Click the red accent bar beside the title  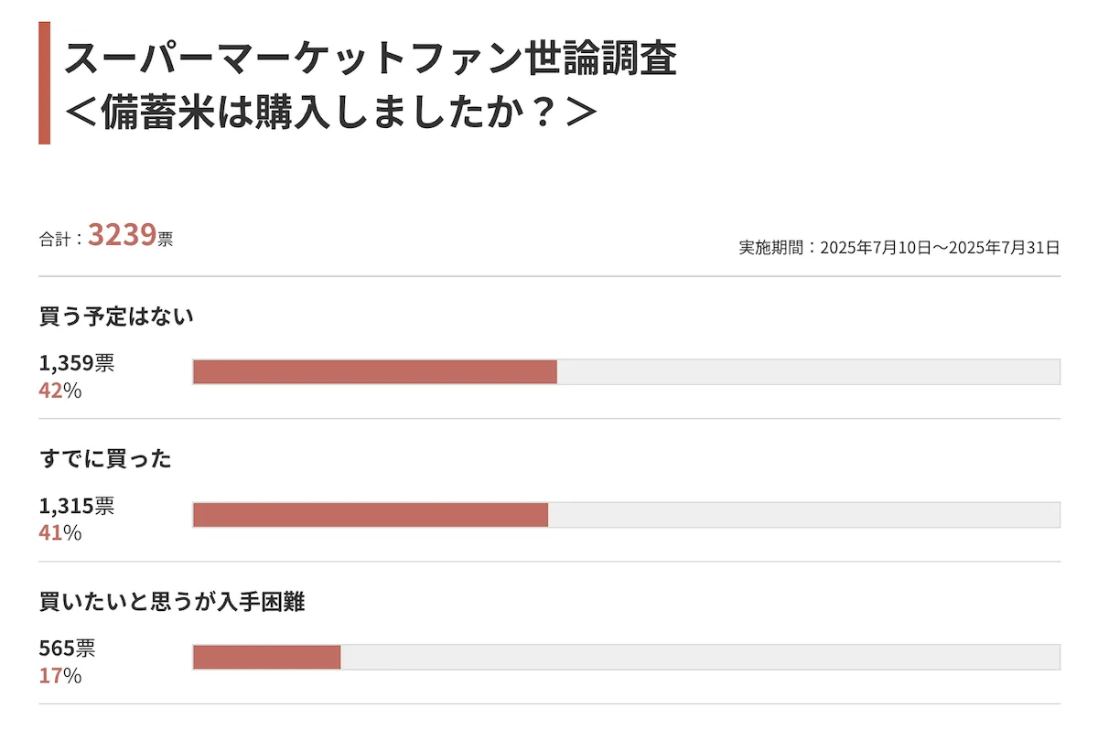44,83
